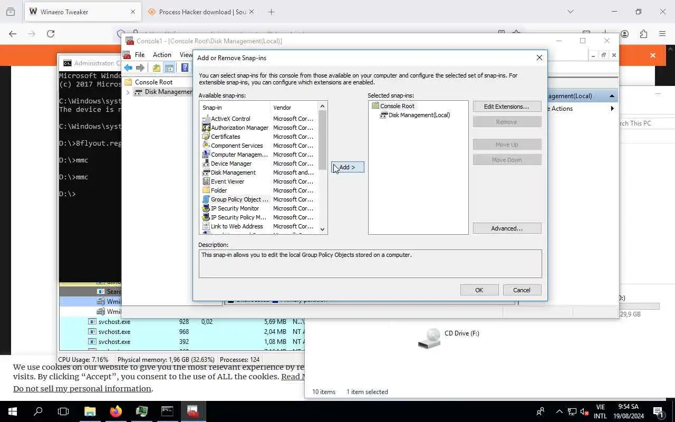
Task: Open Action menu in MMC console
Action: point(162,55)
